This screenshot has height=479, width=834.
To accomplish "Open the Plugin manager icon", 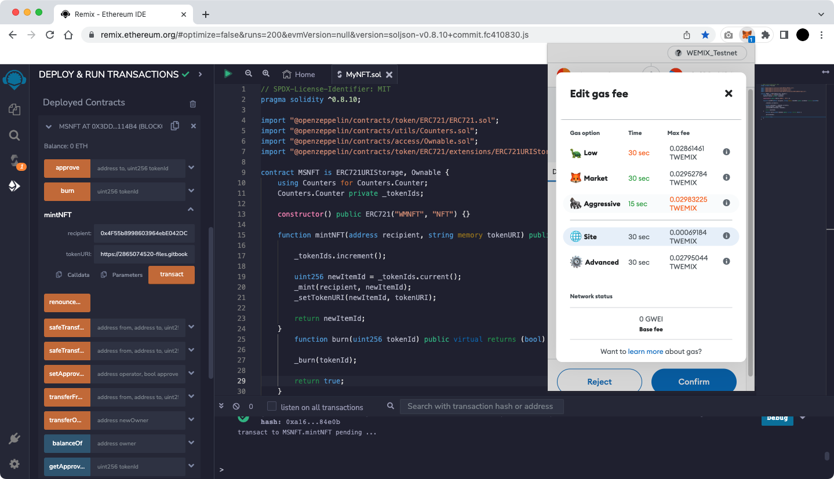I will [x=14, y=438].
